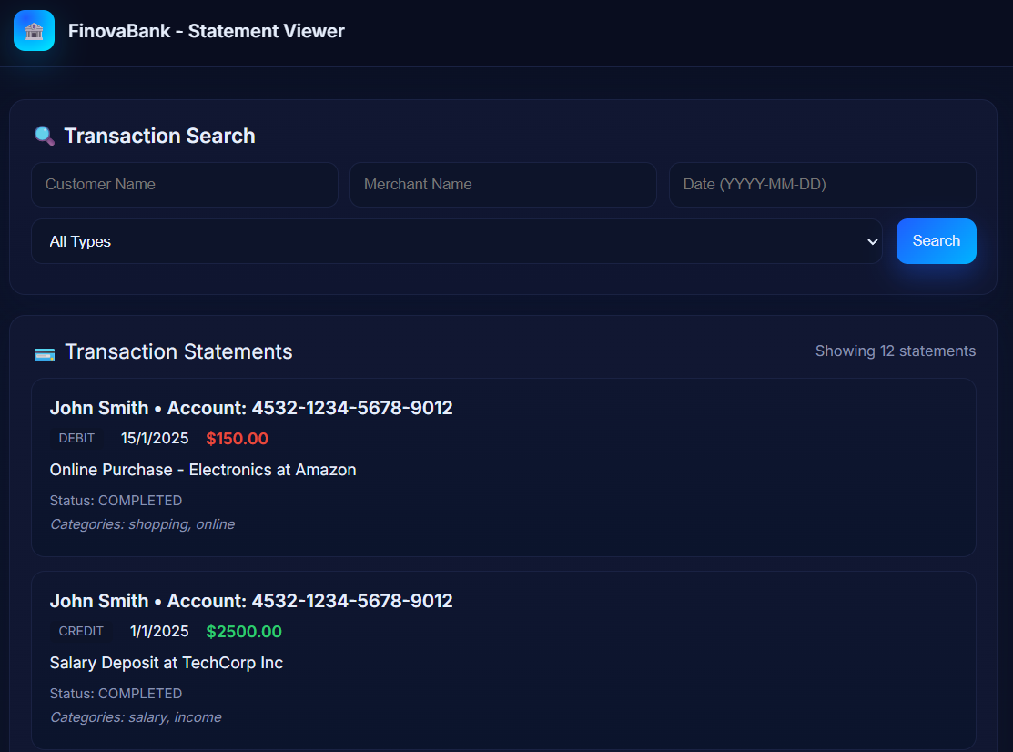
Task: Click the CREDIT badge on salary transaction
Action: point(81,632)
